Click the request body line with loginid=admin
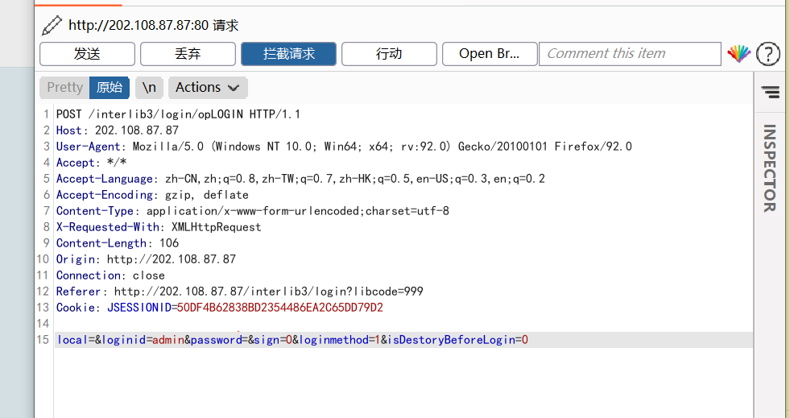Screen dimensions: 790x418 point(403,340)
